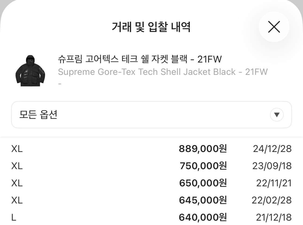Select the XL size label in third row
303x225 pixels.
tap(16, 183)
